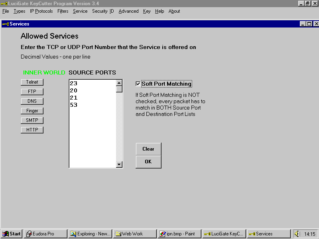
Task: Select port 23 line in list
Action: click(74, 83)
